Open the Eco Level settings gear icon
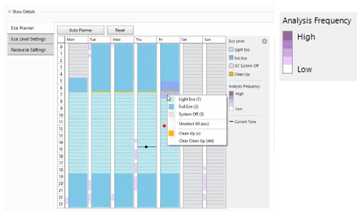Viewport: 359px width, 214px height. point(264,41)
